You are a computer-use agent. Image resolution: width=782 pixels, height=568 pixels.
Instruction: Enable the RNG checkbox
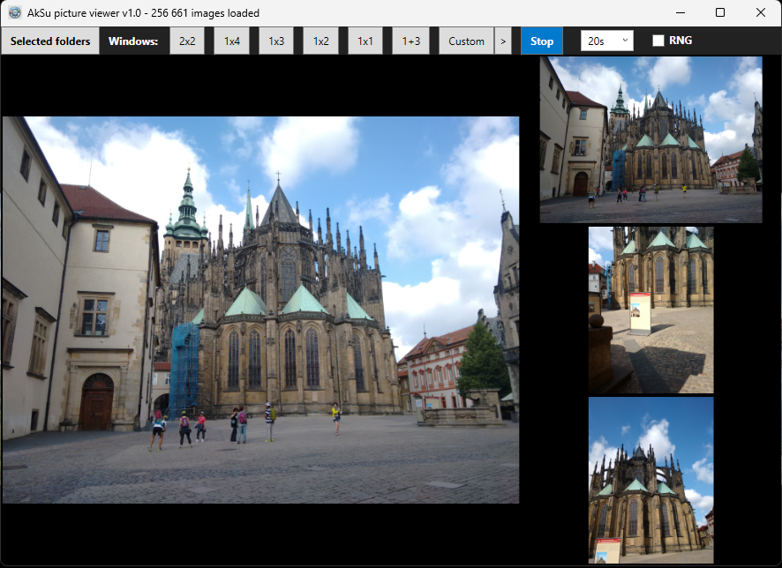pyautogui.click(x=658, y=41)
